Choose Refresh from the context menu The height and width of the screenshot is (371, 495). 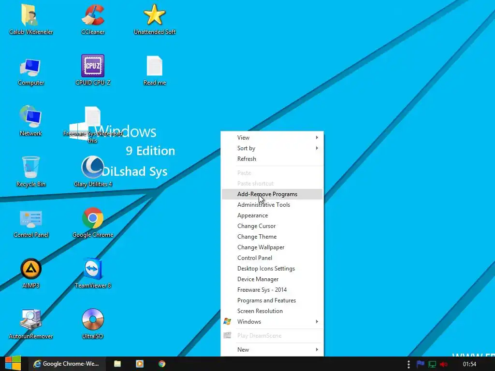coord(273,158)
